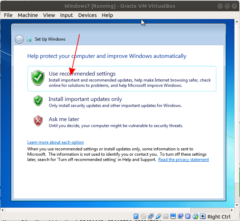Viewport: 240px width, 221px height.
Task: Click the hard disk activity status icon
Action: [x=136, y=216]
